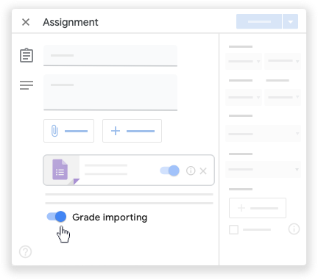Click the info icon beside the checkbox

[294, 229]
